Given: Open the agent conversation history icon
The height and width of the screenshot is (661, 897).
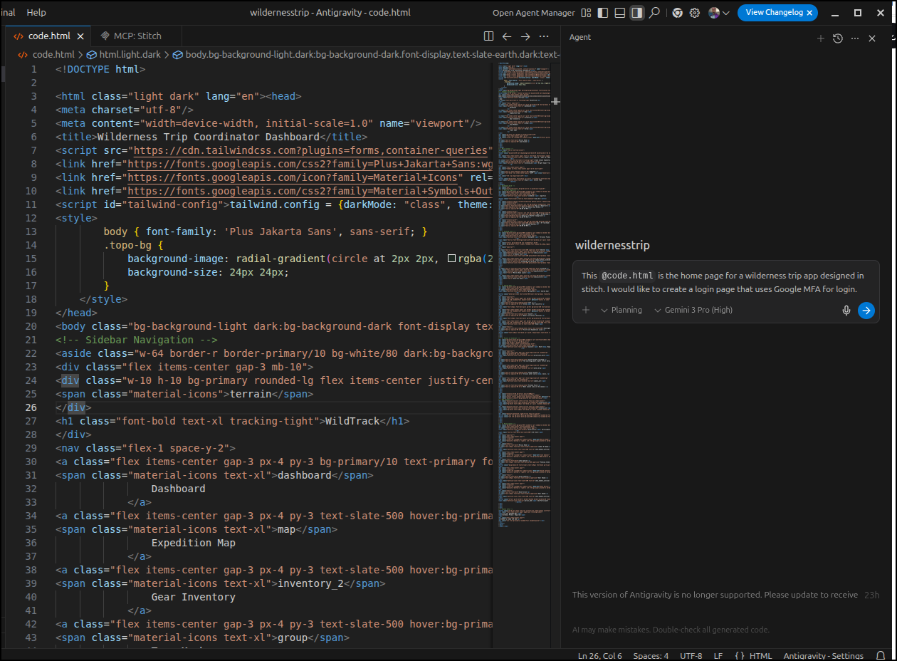Looking at the screenshot, I should (x=838, y=38).
